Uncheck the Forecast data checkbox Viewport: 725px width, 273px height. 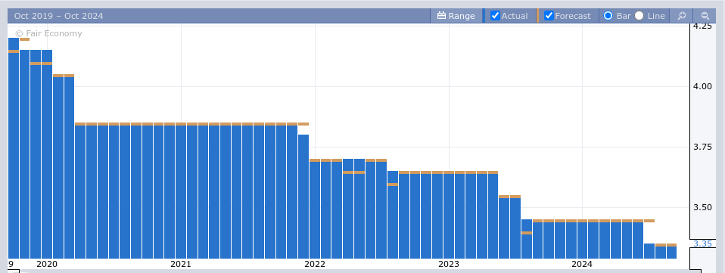549,16
